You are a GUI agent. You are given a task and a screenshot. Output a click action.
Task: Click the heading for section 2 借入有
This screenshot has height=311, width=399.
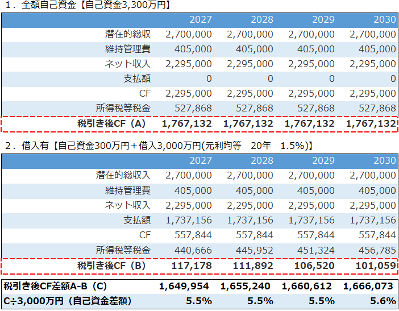coord(157,146)
